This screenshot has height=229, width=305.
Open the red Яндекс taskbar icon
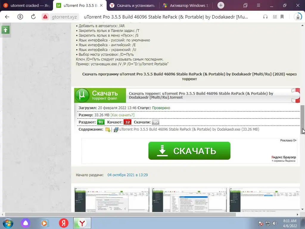[x=64, y=223]
